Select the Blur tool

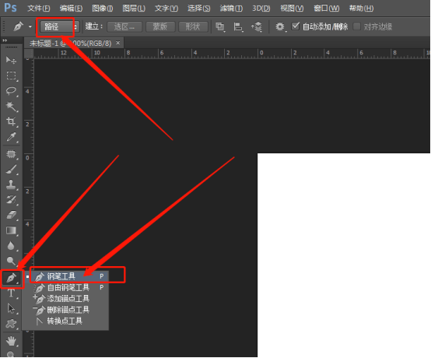click(x=11, y=246)
